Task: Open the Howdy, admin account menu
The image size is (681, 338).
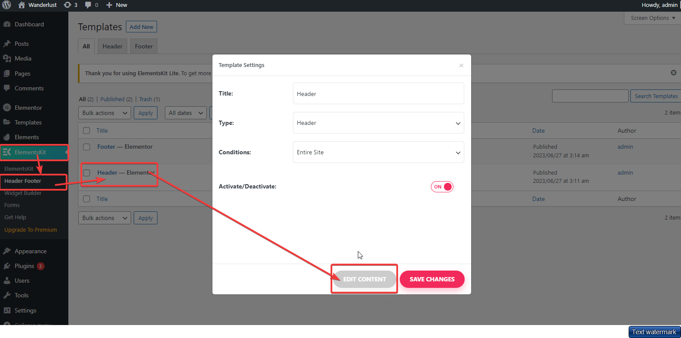Action: [x=660, y=5]
